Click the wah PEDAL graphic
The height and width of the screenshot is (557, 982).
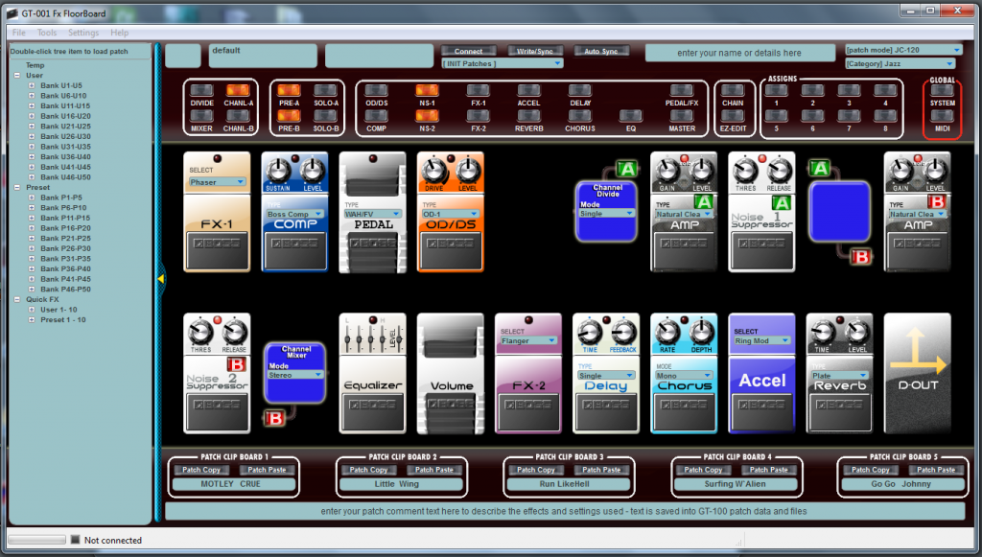coord(372,212)
